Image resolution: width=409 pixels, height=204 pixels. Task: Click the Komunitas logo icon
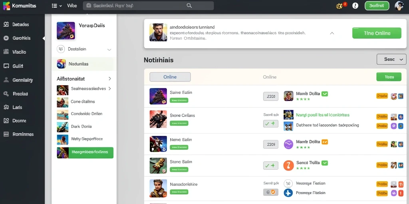(x=6, y=6)
